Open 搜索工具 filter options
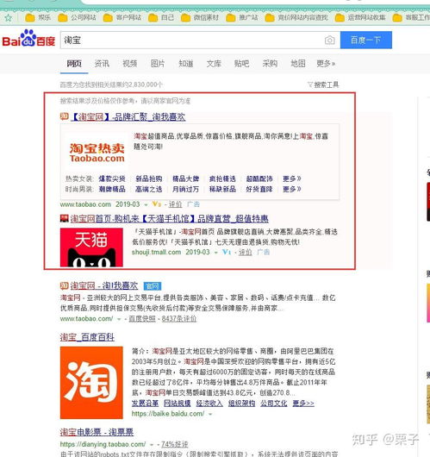This screenshot has width=430, height=457. pyautogui.click(x=323, y=85)
